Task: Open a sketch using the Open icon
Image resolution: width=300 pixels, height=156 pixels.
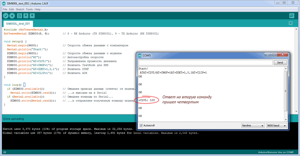Action: 25,16
